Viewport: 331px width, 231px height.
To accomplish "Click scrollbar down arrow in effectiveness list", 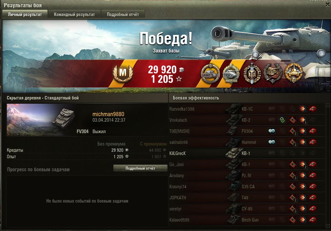I will 328,226.
